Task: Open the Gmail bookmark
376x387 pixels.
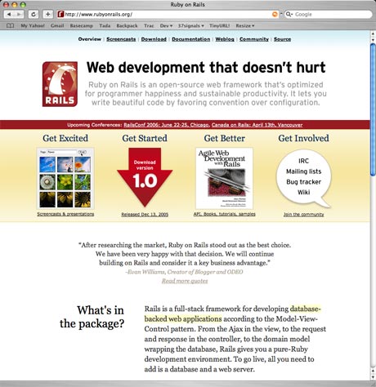Action: pos(57,25)
